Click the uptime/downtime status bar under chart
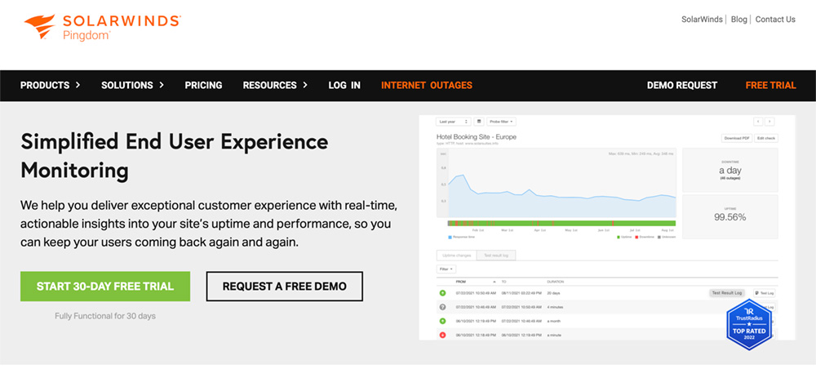 click(x=561, y=224)
